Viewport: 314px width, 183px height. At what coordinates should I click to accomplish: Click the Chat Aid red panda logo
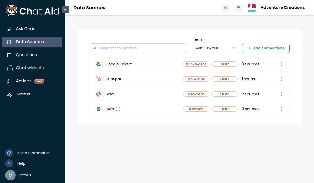click(x=12, y=11)
